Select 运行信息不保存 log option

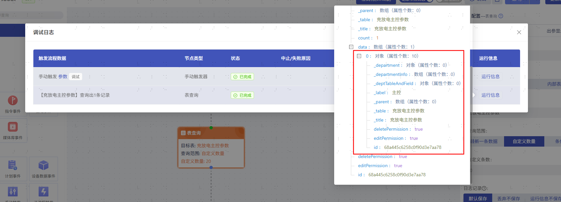(x=545, y=198)
